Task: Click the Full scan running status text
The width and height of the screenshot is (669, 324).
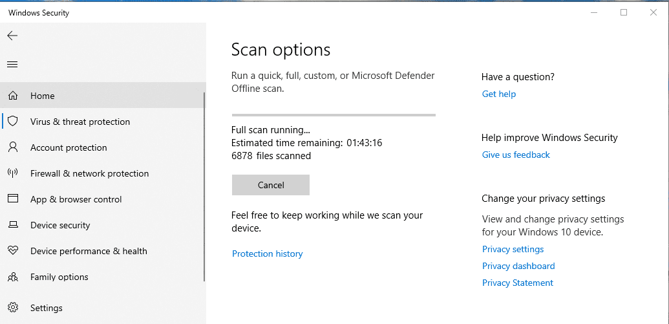Action: click(270, 130)
